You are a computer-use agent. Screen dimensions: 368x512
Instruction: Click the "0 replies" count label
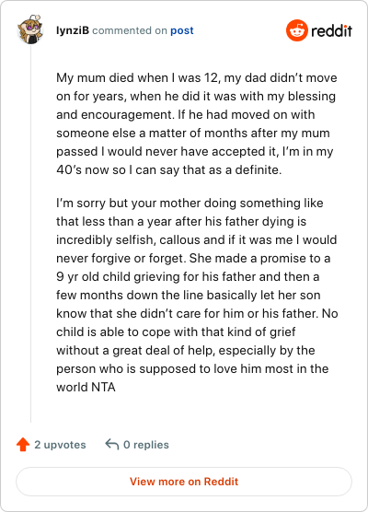146,445
